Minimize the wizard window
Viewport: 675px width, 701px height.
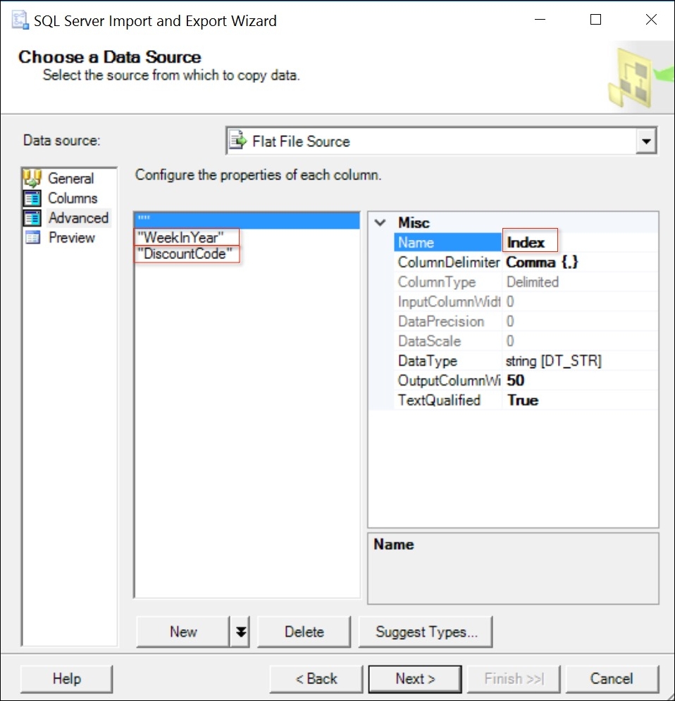(540, 20)
